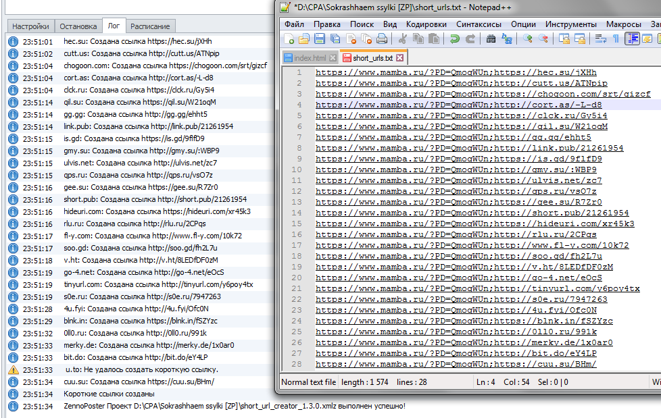Click the Close file toolbar icon
Viewport: 661px width, 418px height.
pos(351,38)
